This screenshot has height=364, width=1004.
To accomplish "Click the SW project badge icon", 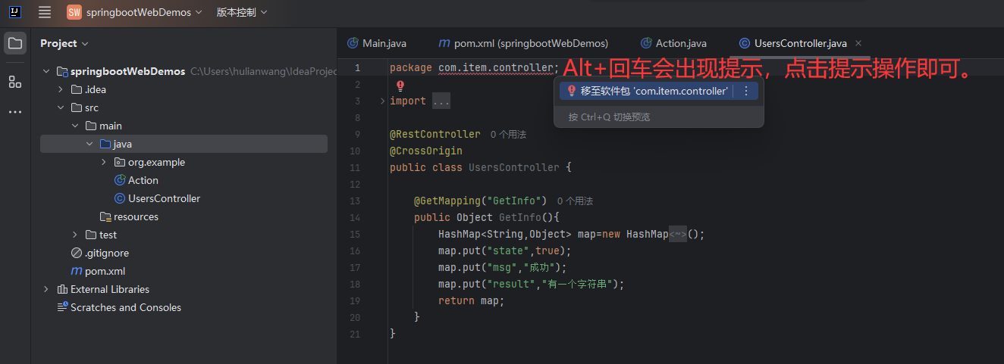I will pyautogui.click(x=74, y=12).
